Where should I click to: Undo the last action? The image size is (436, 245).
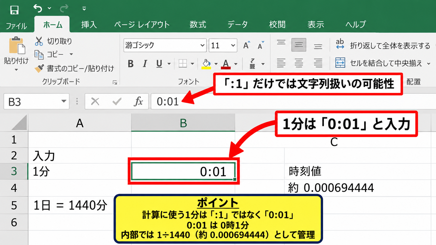pyautogui.click(x=38, y=9)
